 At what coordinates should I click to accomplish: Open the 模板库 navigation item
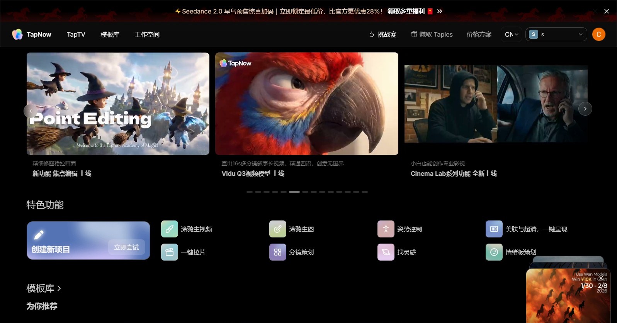[x=110, y=34]
